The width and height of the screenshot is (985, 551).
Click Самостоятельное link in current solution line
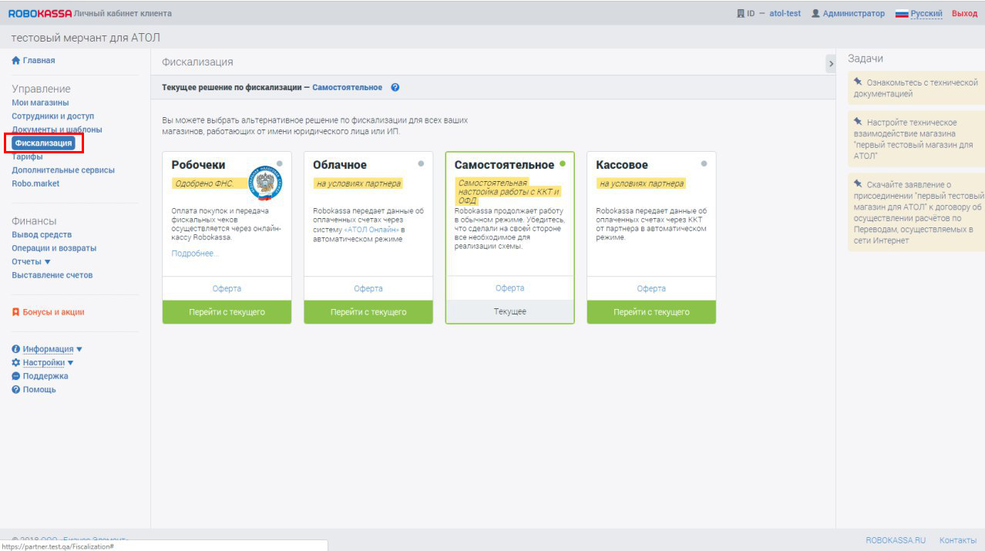(x=347, y=87)
